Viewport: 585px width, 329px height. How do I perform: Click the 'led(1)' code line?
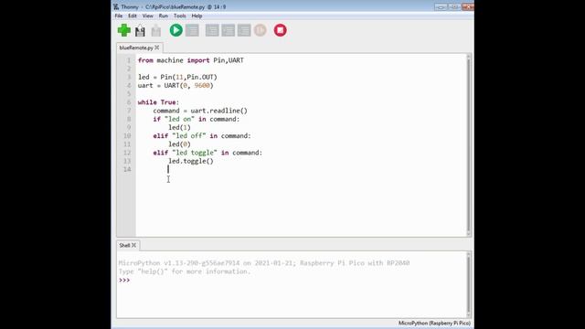pyautogui.click(x=179, y=128)
